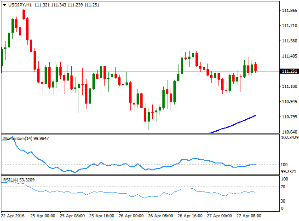Image resolution: width=299 pixels, height=221 pixels.
Task: Click the 26 Apr 00:00 time label
Action: (x=131, y=216)
